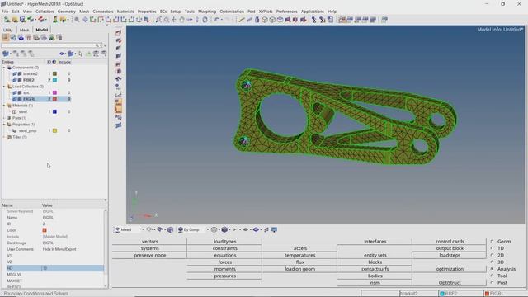Collapse the Materials folder
The height and width of the screenshot is (297, 528).
point(4,106)
